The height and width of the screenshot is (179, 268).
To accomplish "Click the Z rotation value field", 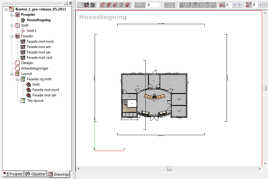I will (x=255, y=5).
